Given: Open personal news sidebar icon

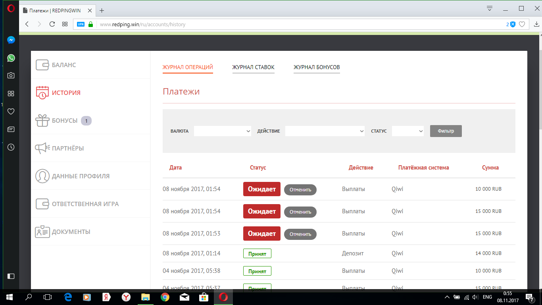Looking at the screenshot, I should tap(11, 129).
